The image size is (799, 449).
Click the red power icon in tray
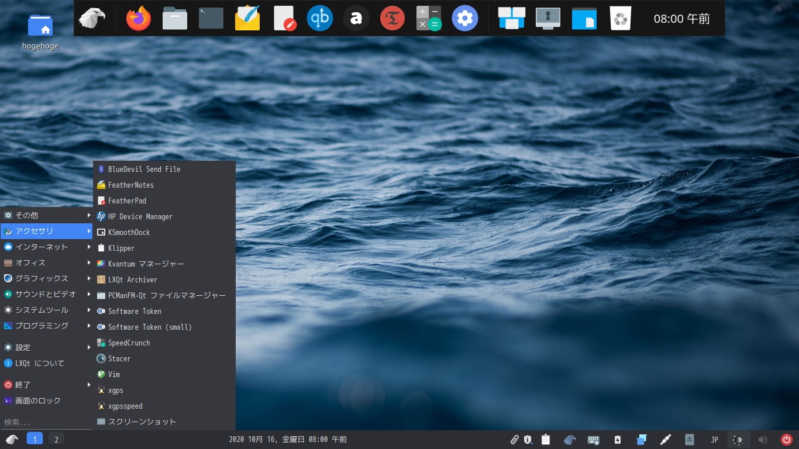787,440
